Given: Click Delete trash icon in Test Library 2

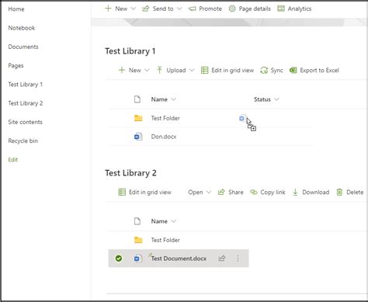Looking at the screenshot, I should pyautogui.click(x=339, y=193).
